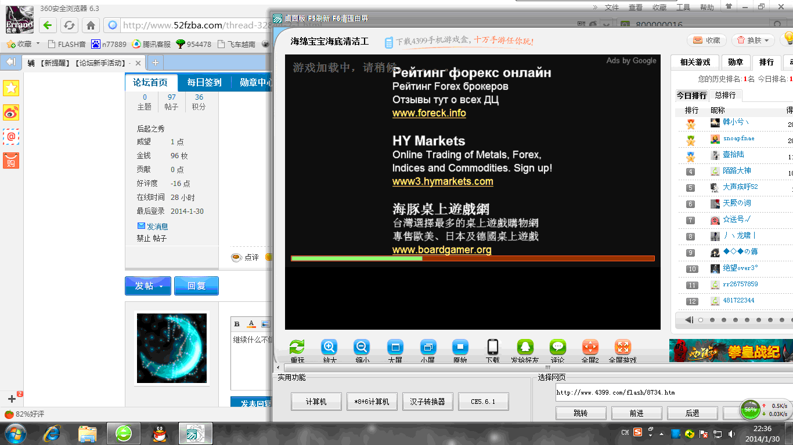Select the 今日排行 sub-tab
The height and width of the screenshot is (445, 793).
coord(691,95)
